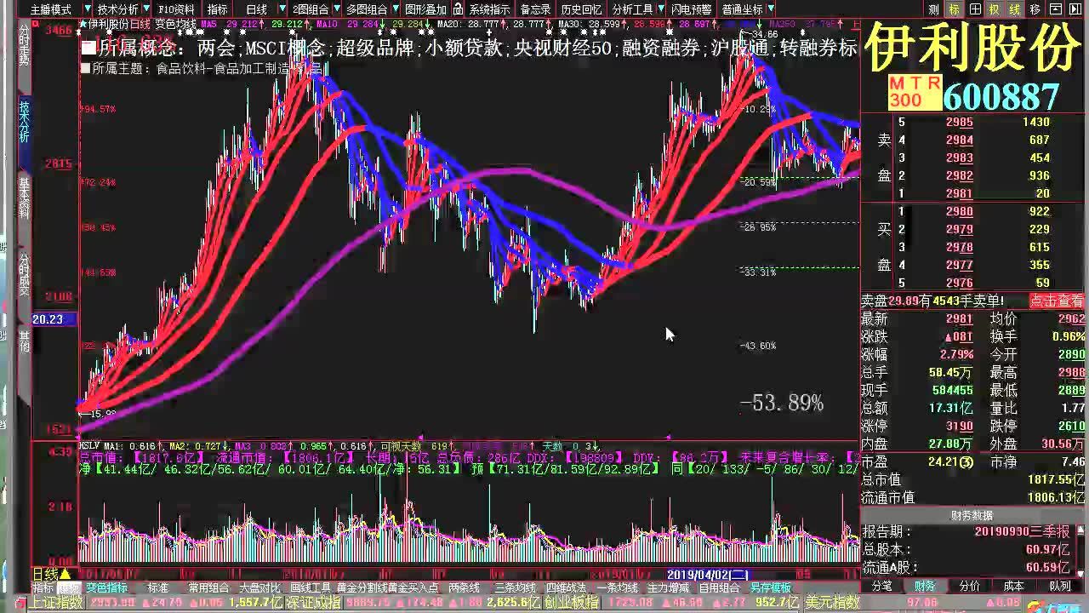1089x613 pixels.
Task: Select the 其他 side tab
Action: [x=24, y=341]
